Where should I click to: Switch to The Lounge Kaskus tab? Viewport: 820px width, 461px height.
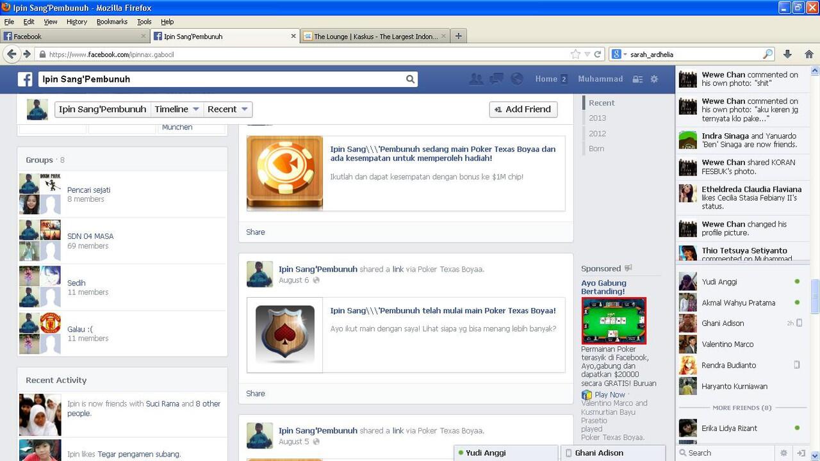(375, 36)
